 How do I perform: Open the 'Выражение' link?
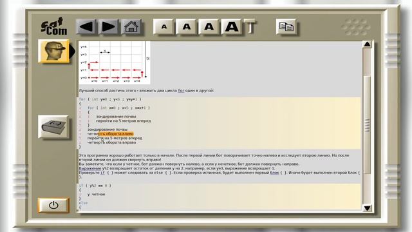pyautogui.click(x=90, y=168)
